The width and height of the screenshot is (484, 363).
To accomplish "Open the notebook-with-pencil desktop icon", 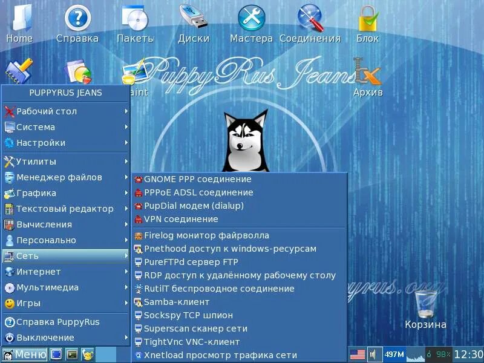I will tap(19, 71).
